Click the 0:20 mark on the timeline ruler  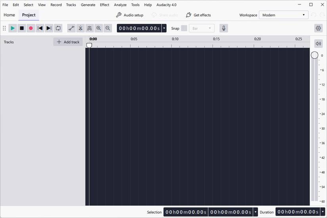[x=257, y=39]
